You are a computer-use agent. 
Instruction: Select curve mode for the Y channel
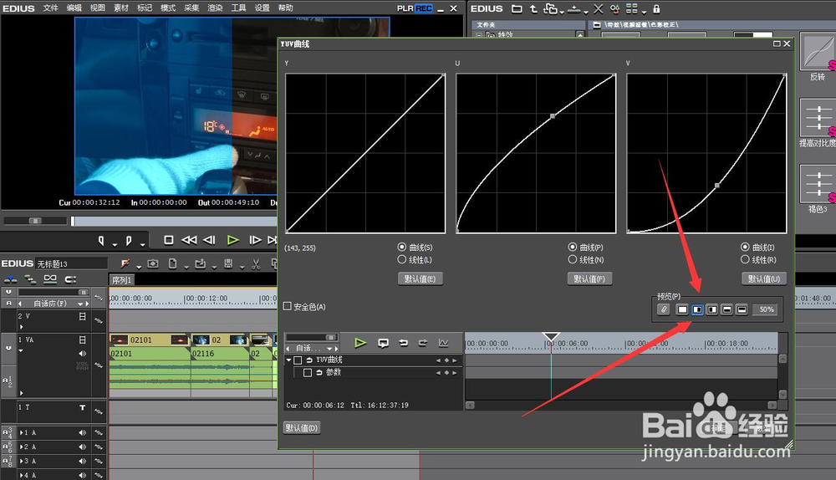pos(401,247)
